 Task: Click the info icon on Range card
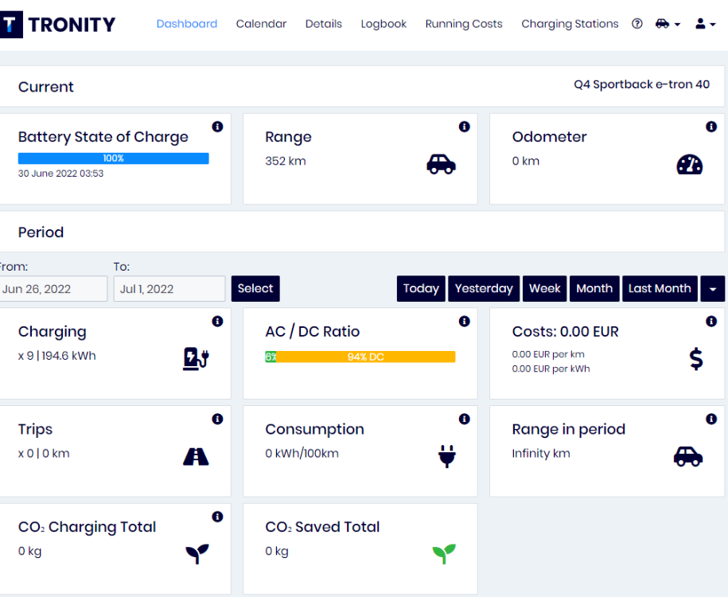[x=465, y=127]
